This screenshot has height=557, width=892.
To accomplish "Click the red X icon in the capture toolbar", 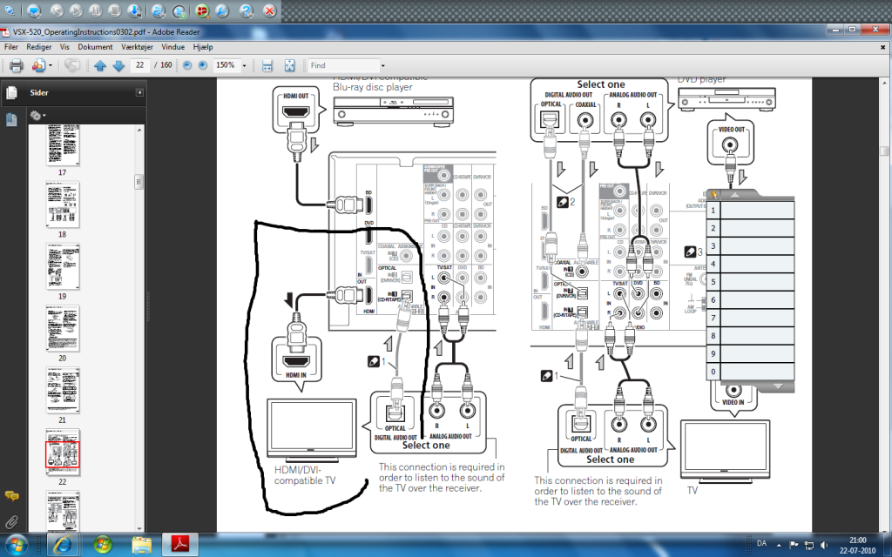I will tap(270, 10).
